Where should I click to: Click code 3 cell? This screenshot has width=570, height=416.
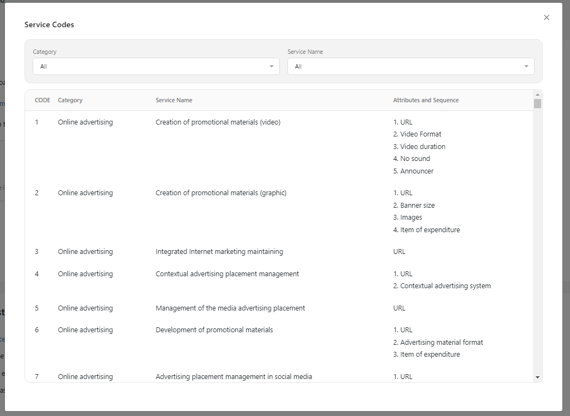coord(36,252)
